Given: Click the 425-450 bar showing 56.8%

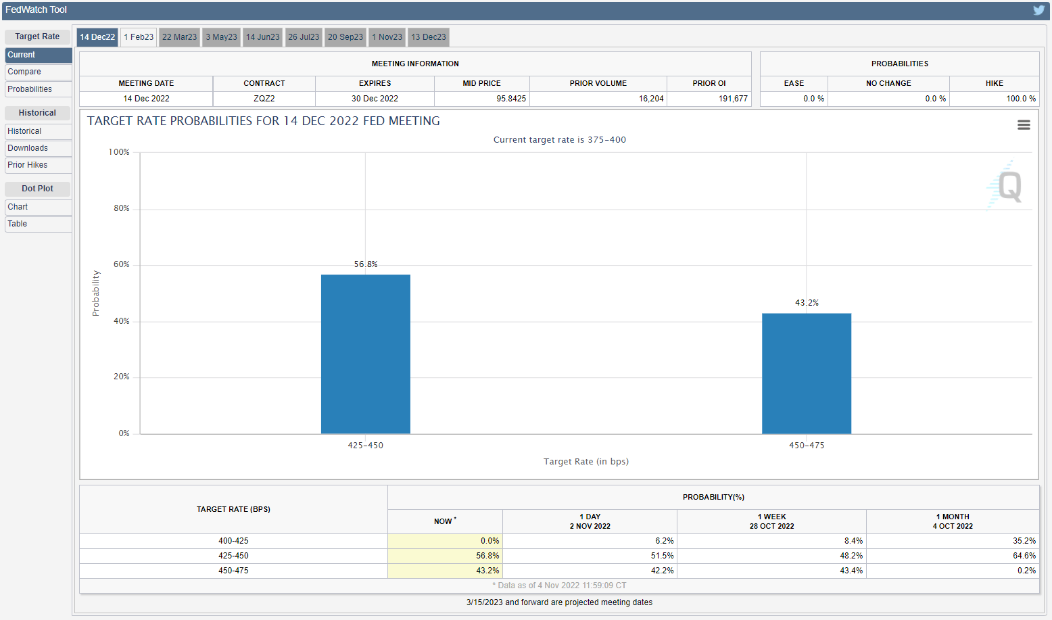Looking at the screenshot, I should tap(366, 354).
